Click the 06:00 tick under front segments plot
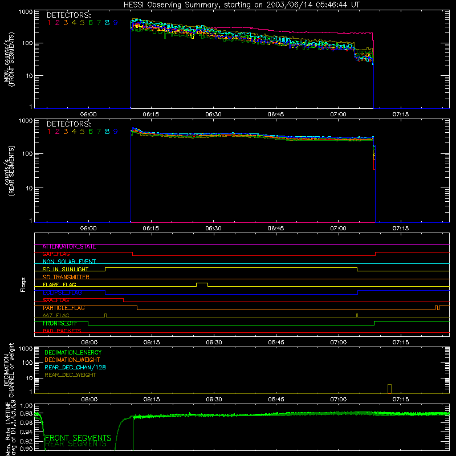Screen dimensions: 456x456 coord(88,115)
